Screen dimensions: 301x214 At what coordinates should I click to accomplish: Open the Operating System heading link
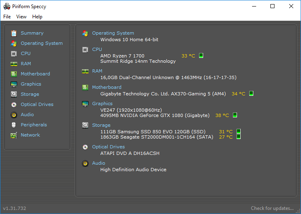[113, 33]
